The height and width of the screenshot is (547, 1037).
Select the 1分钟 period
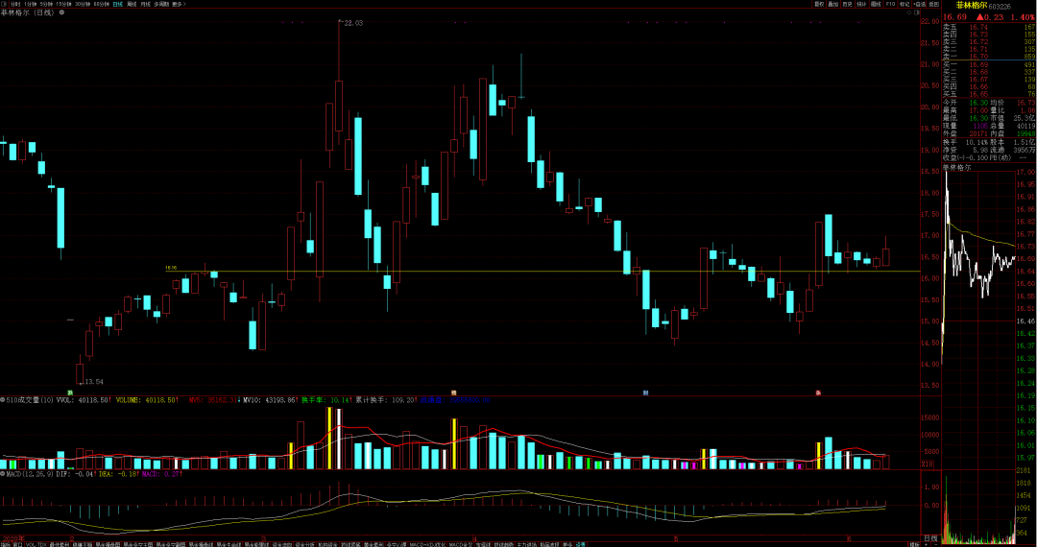click(31, 4)
